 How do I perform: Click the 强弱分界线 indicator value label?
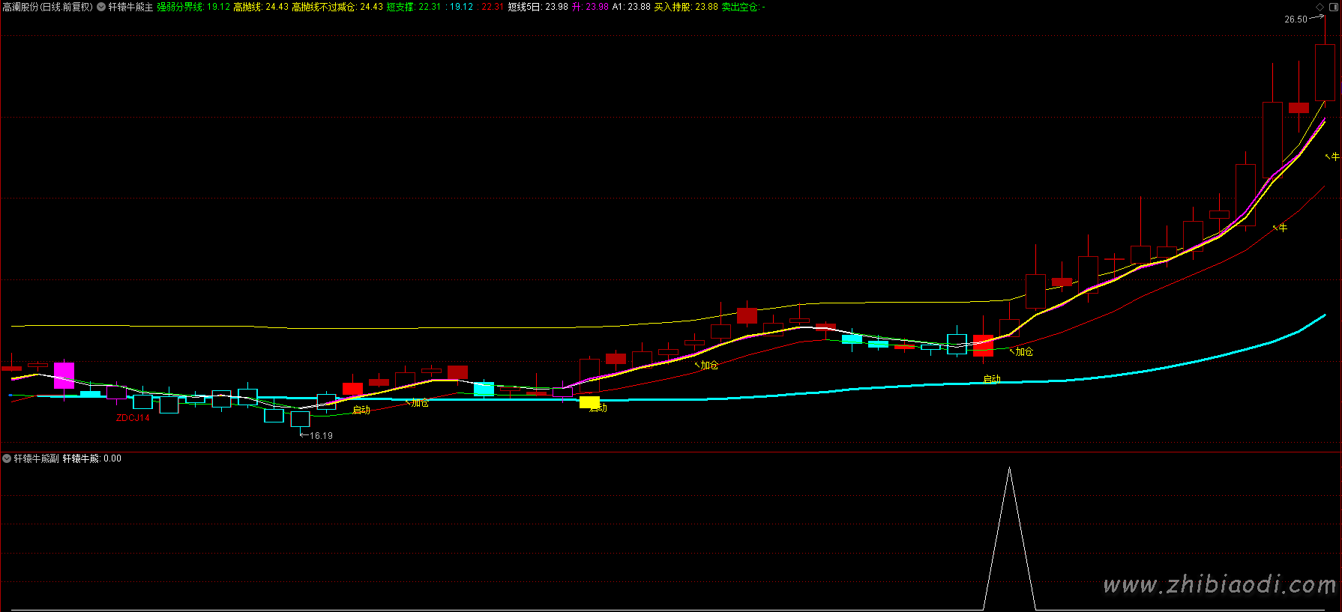tap(193, 7)
